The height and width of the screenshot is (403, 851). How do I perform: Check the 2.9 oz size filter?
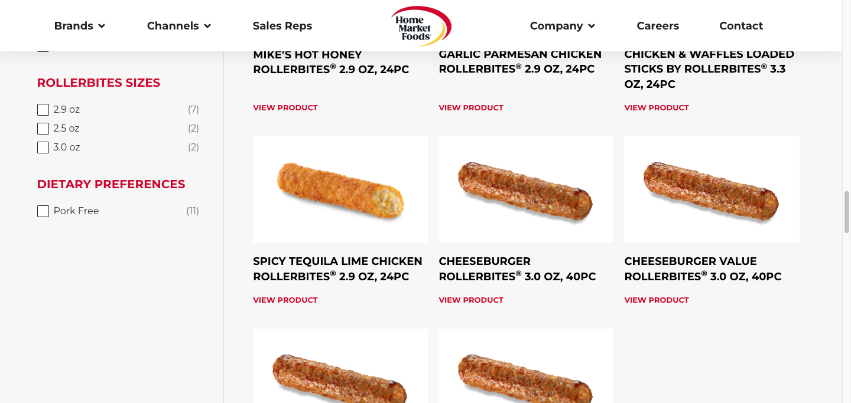43,110
